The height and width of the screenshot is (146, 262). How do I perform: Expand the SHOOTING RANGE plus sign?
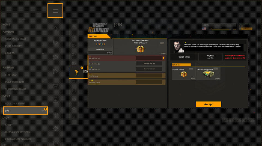pos(43,89)
